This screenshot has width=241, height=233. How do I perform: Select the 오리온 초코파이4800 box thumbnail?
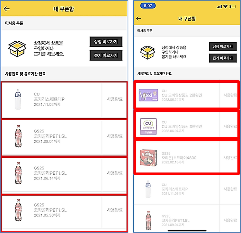pos(148,158)
